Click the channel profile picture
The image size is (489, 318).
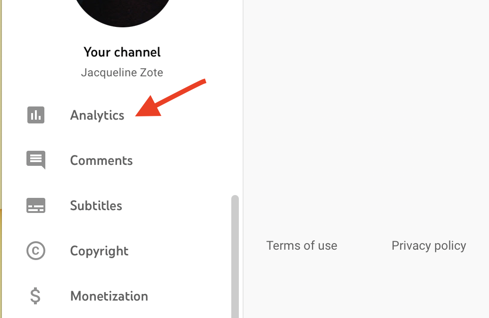coord(122,9)
